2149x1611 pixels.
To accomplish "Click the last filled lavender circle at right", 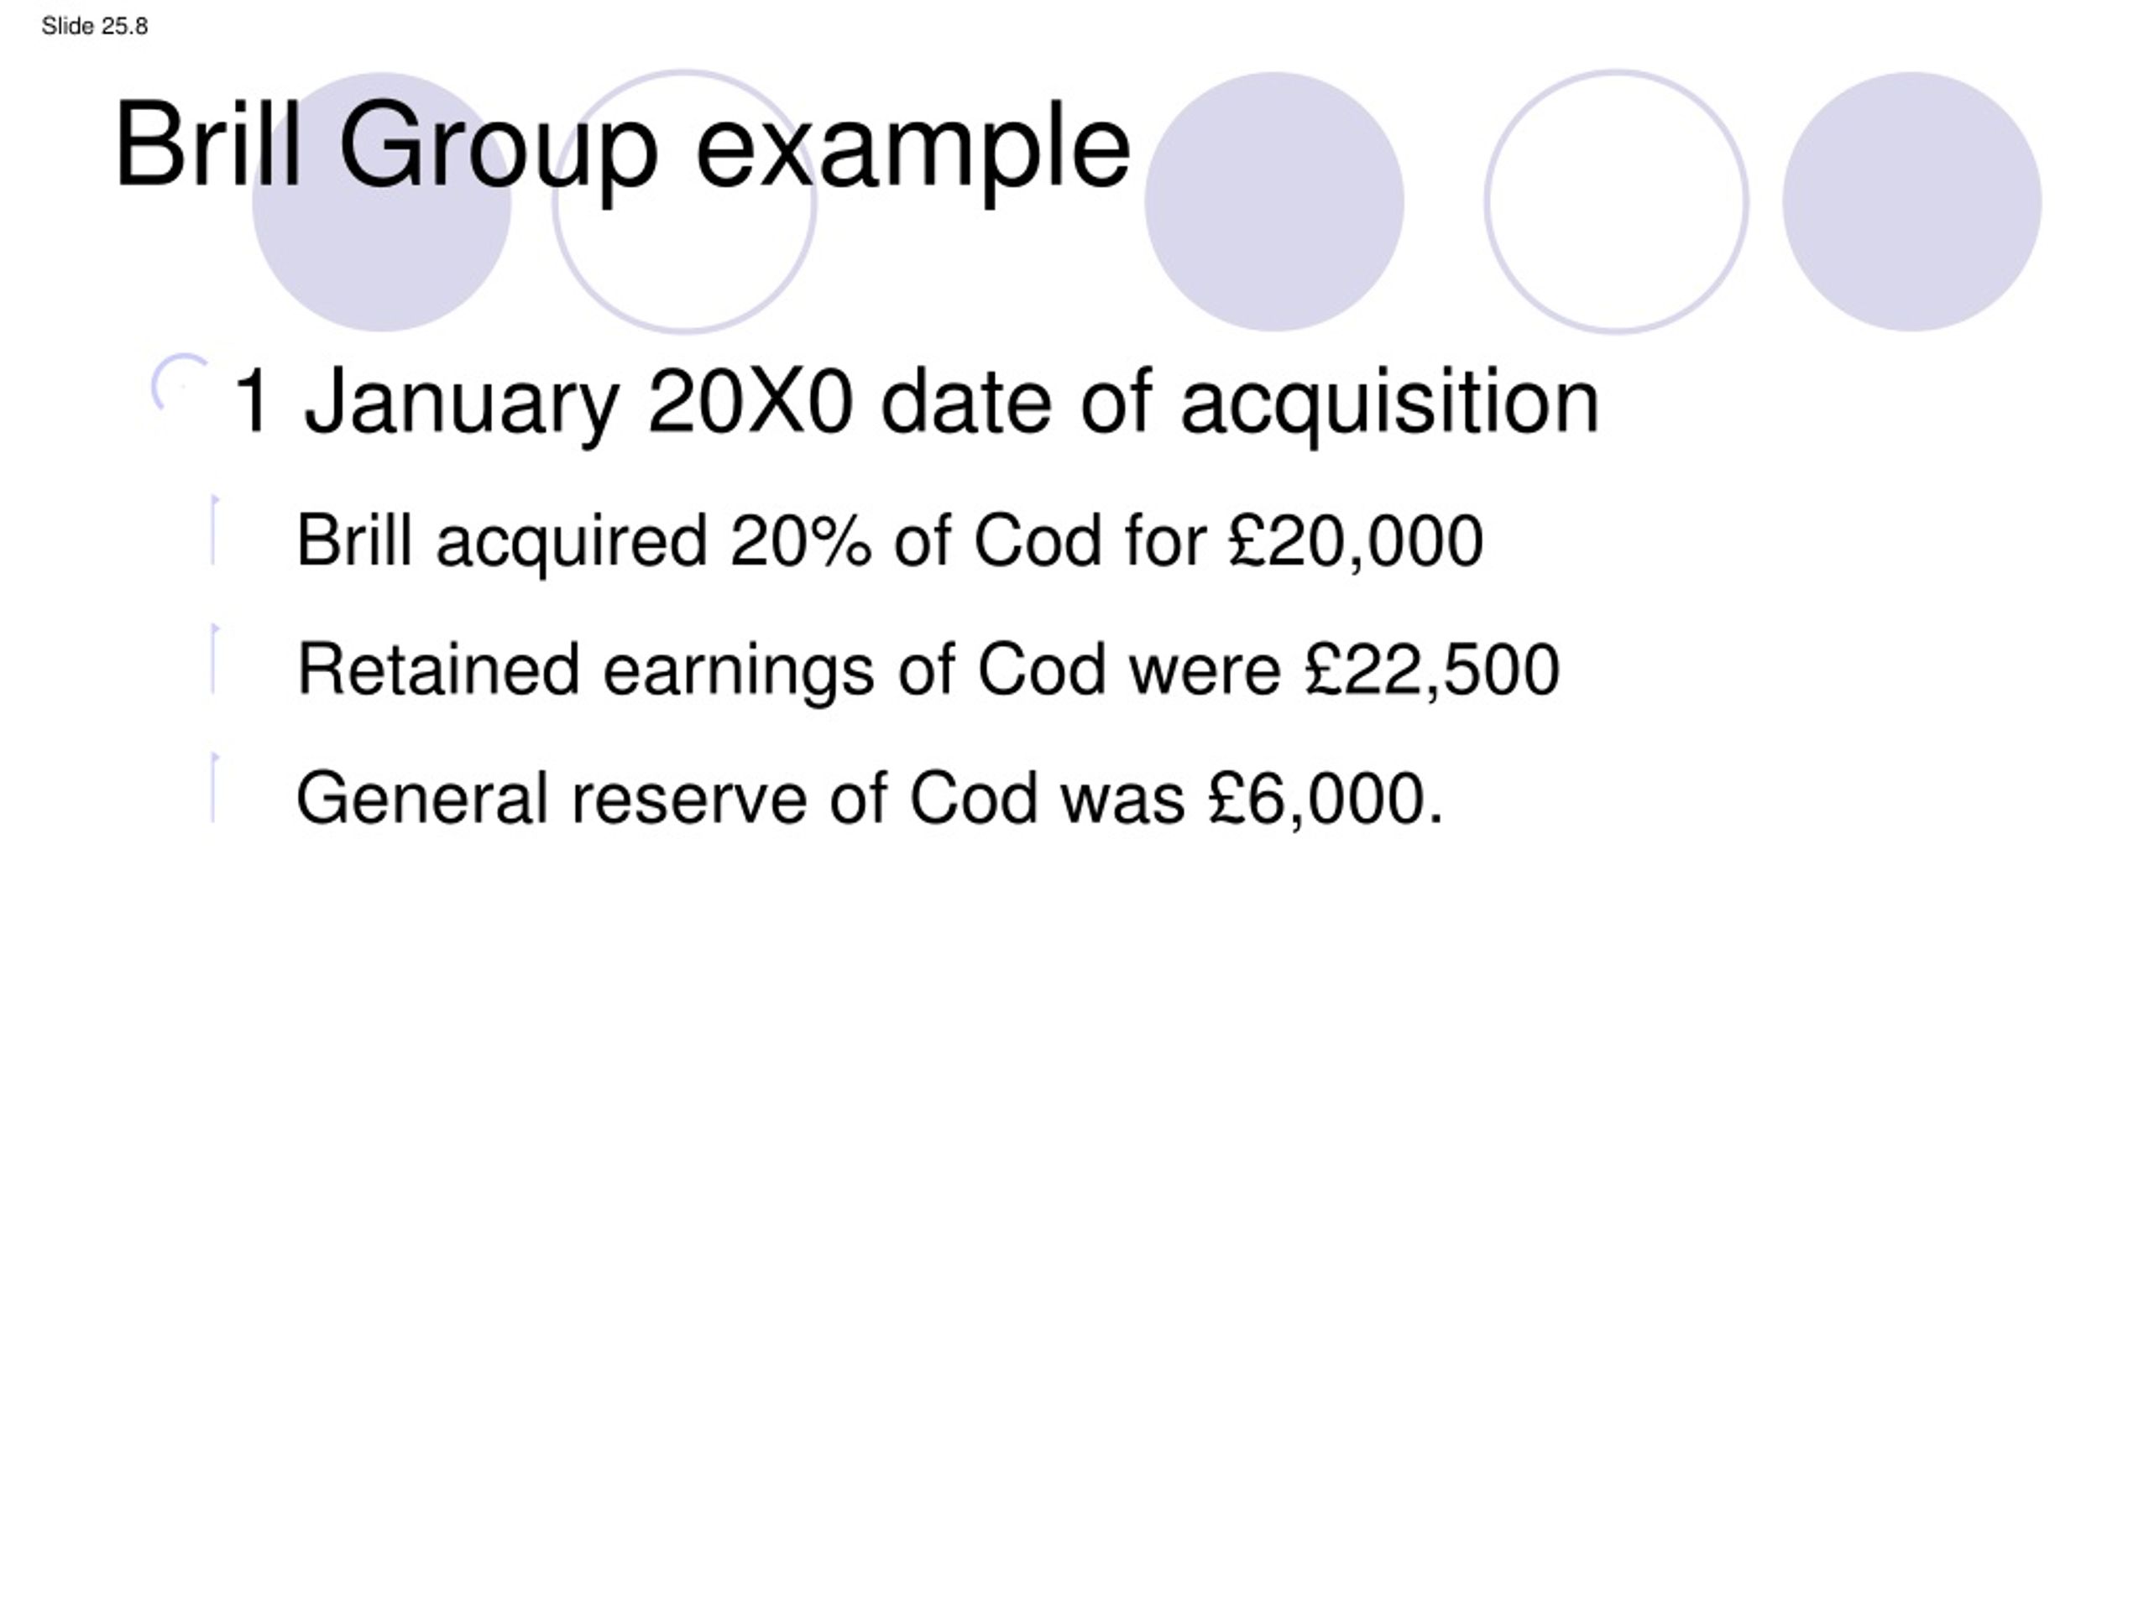I will (1912, 202).
